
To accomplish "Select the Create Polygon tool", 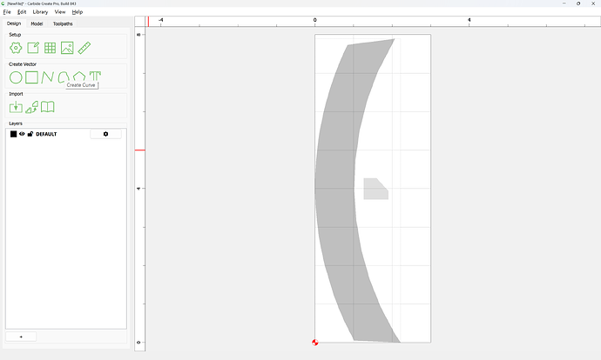I will pyautogui.click(x=79, y=77).
